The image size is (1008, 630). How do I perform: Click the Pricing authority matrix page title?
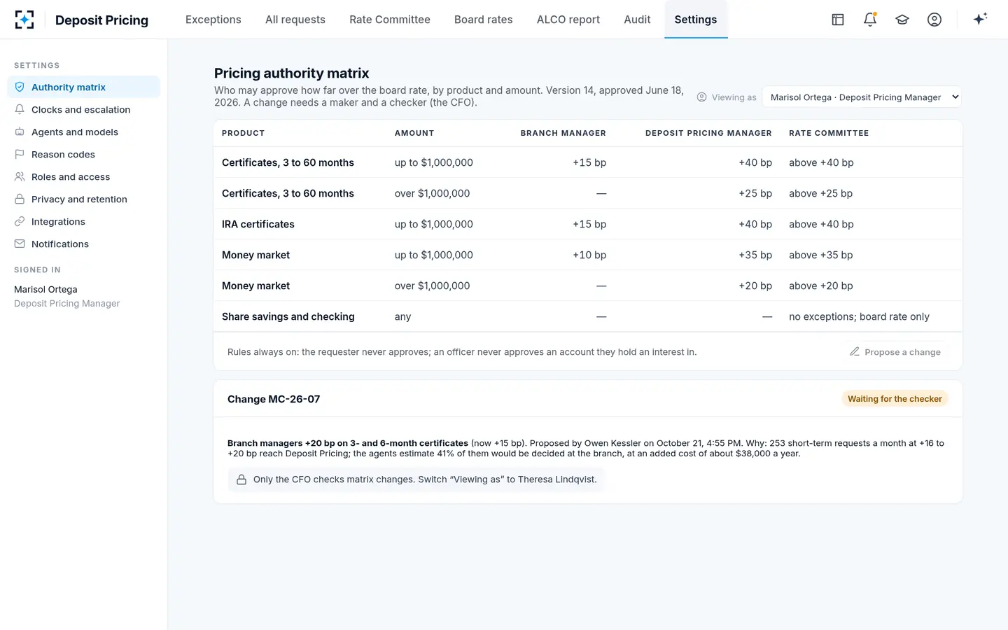pyautogui.click(x=292, y=73)
